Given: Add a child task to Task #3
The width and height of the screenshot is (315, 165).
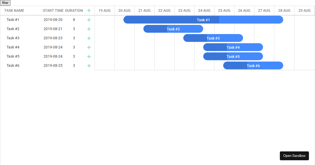Looking at the screenshot, I should 89,38.
